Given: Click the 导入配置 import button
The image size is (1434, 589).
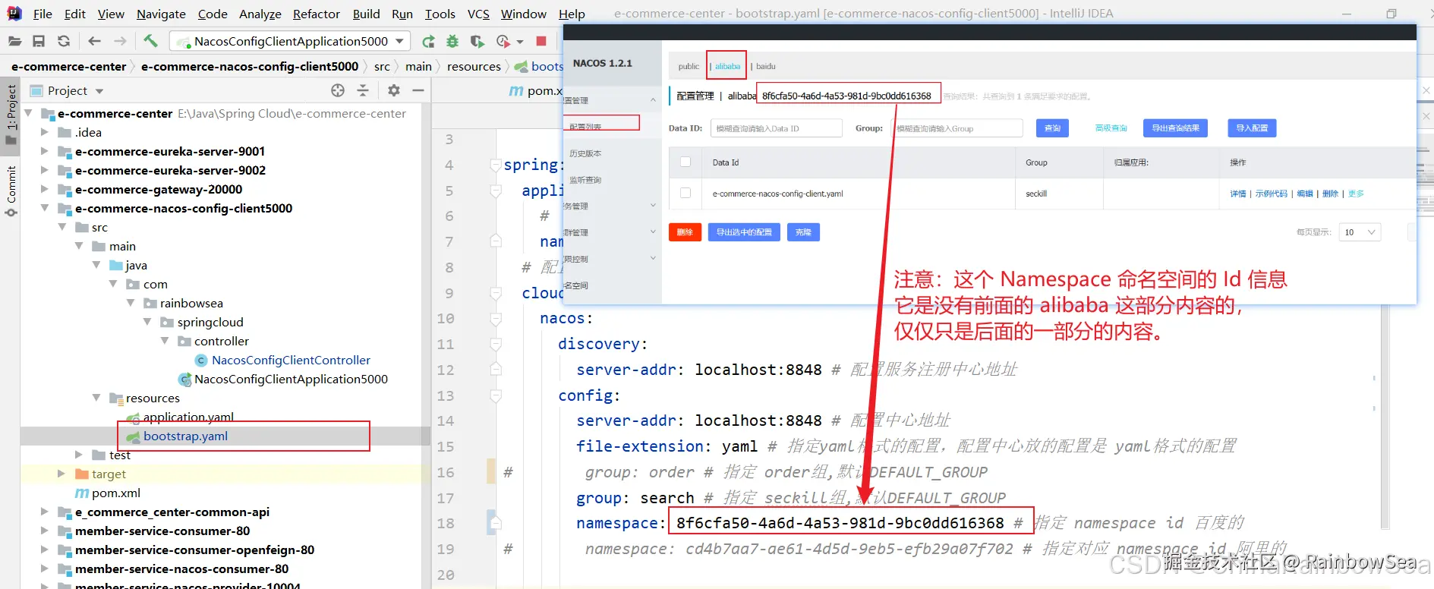Looking at the screenshot, I should [1252, 128].
